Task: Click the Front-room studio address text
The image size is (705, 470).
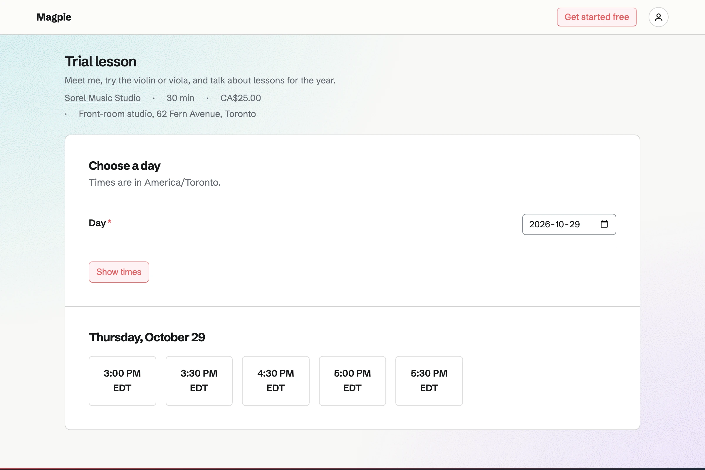Action: tap(167, 114)
